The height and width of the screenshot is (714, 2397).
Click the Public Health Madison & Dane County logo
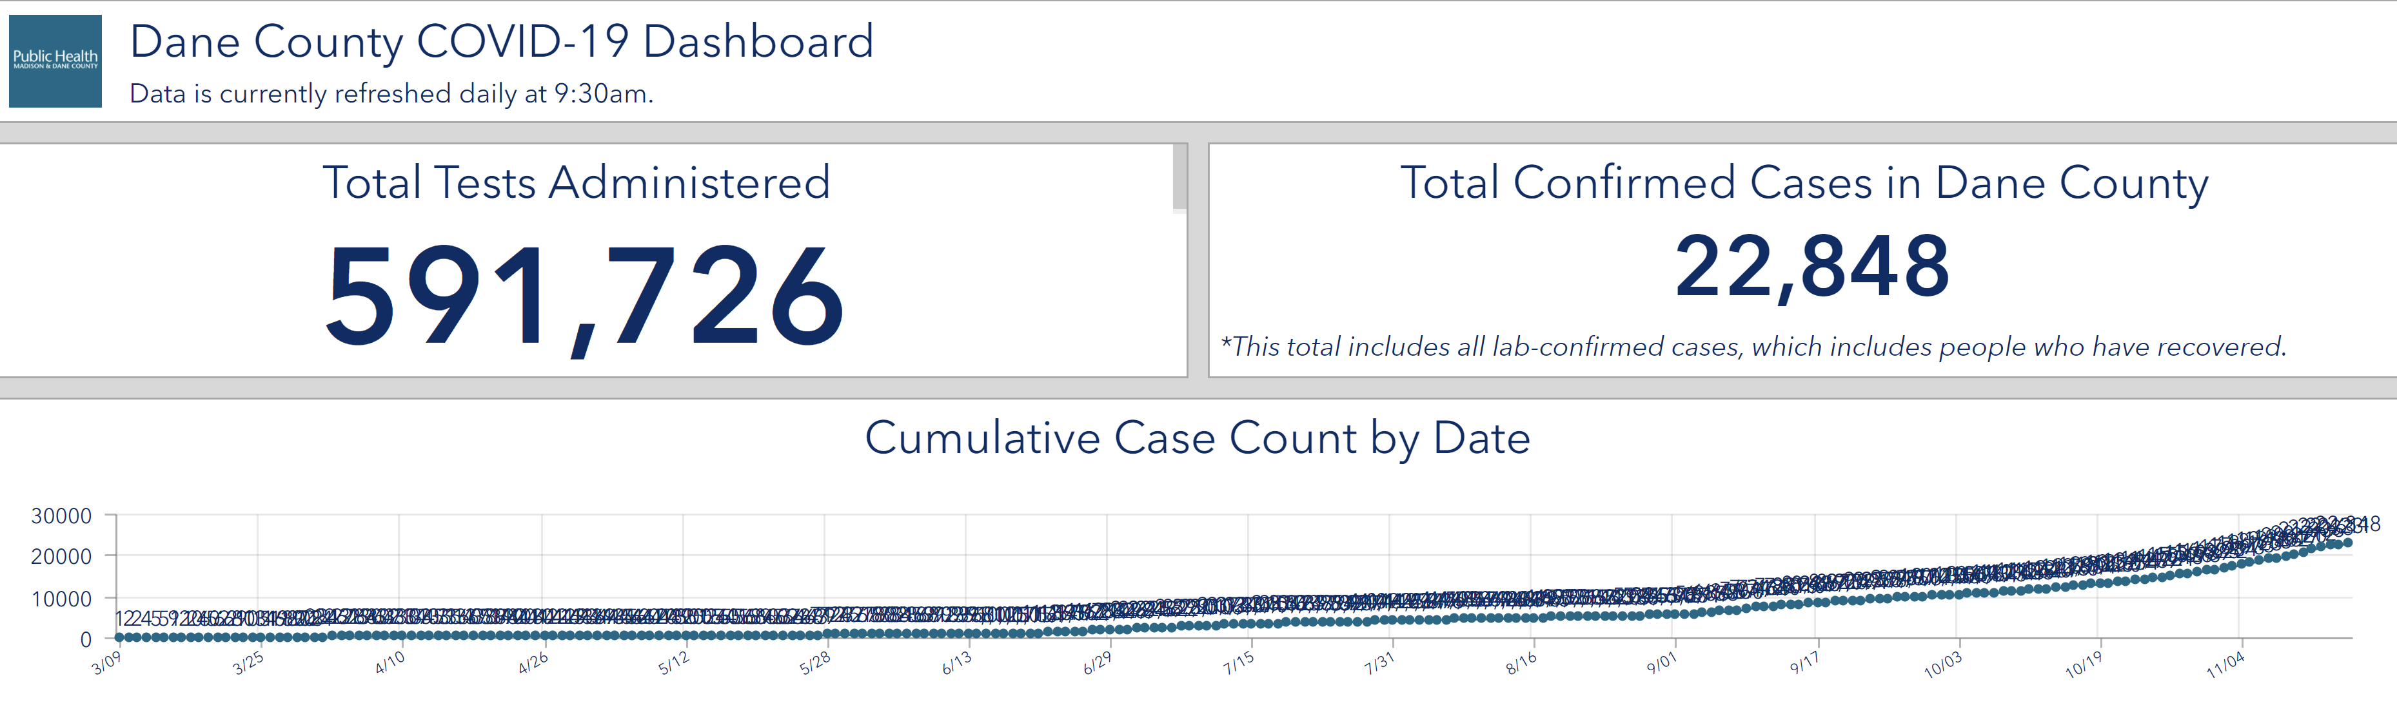(55, 61)
